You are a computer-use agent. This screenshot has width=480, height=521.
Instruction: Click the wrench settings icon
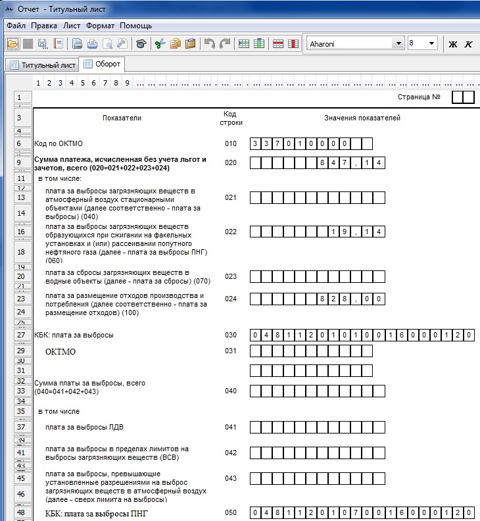point(122,44)
